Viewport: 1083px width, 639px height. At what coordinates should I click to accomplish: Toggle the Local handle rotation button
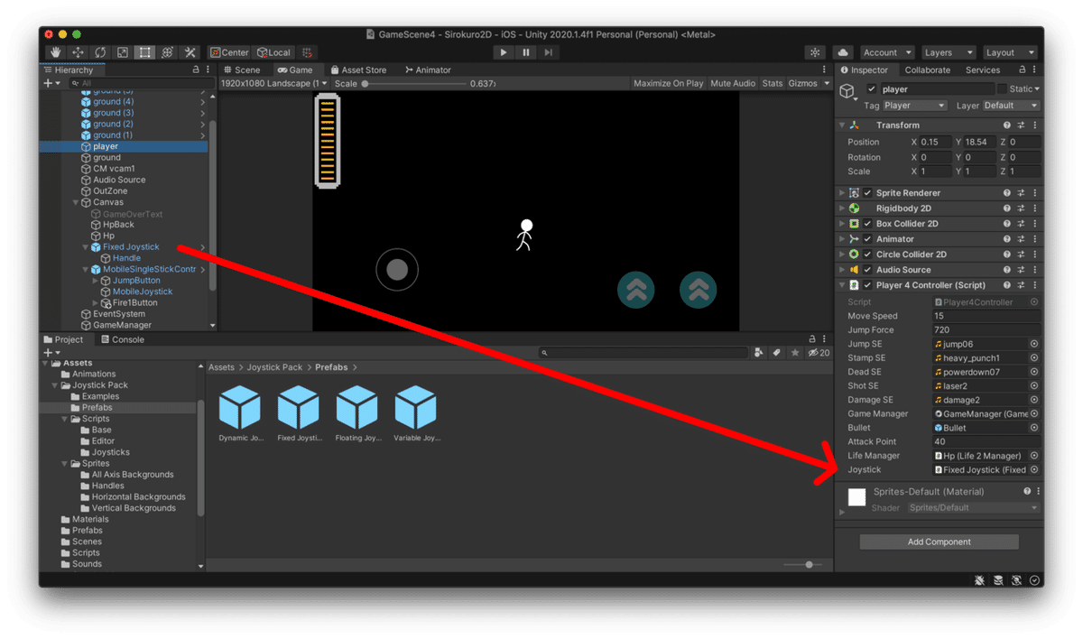[x=273, y=52]
